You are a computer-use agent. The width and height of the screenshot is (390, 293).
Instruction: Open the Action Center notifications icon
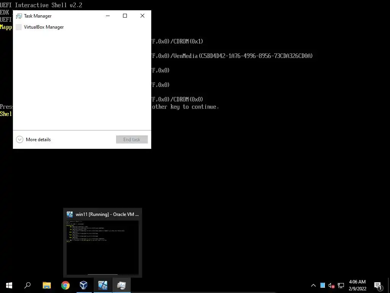[x=378, y=285]
